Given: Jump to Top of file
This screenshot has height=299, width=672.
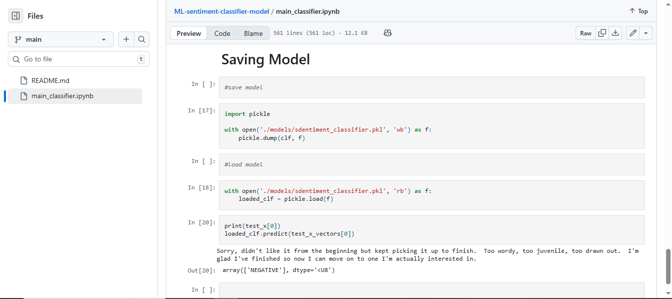Looking at the screenshot, I should click(638, 11).
